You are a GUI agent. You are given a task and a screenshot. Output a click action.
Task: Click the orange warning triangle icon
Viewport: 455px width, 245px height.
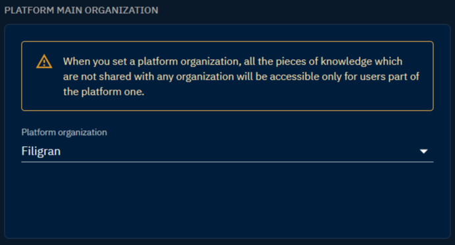coord(44,61)
